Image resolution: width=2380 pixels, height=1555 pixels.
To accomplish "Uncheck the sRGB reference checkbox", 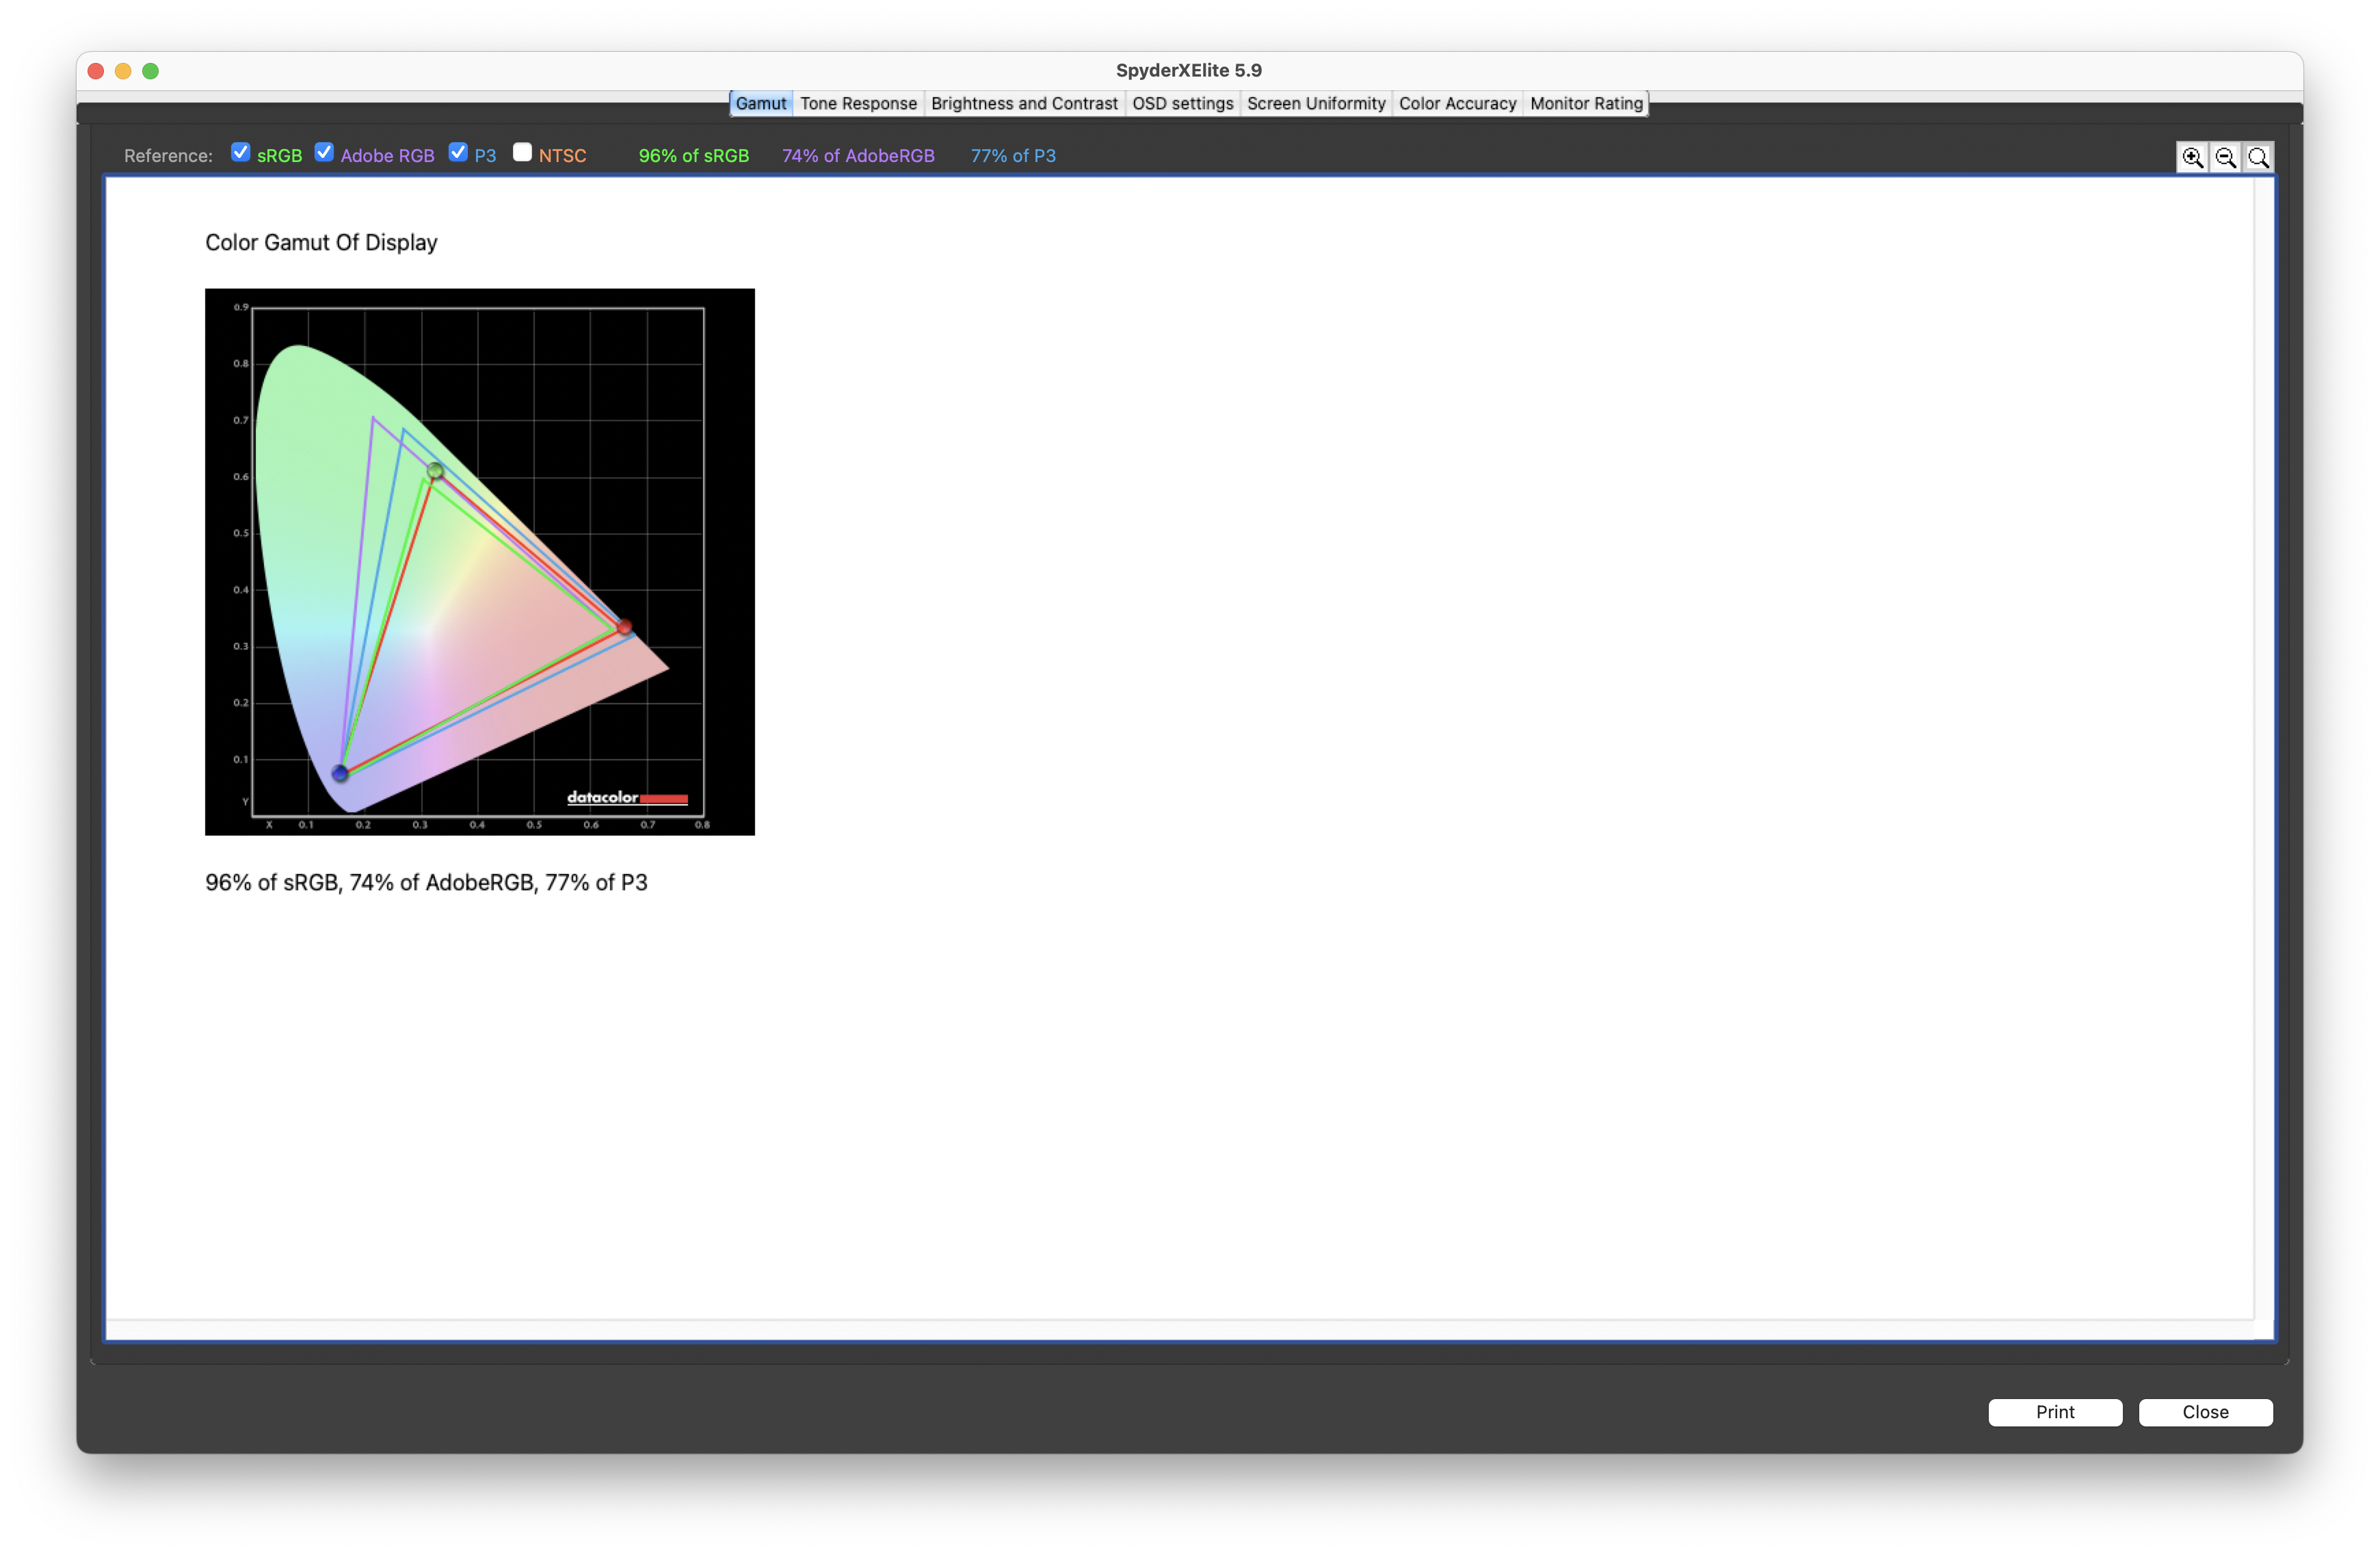I will [x=240, y=152].
